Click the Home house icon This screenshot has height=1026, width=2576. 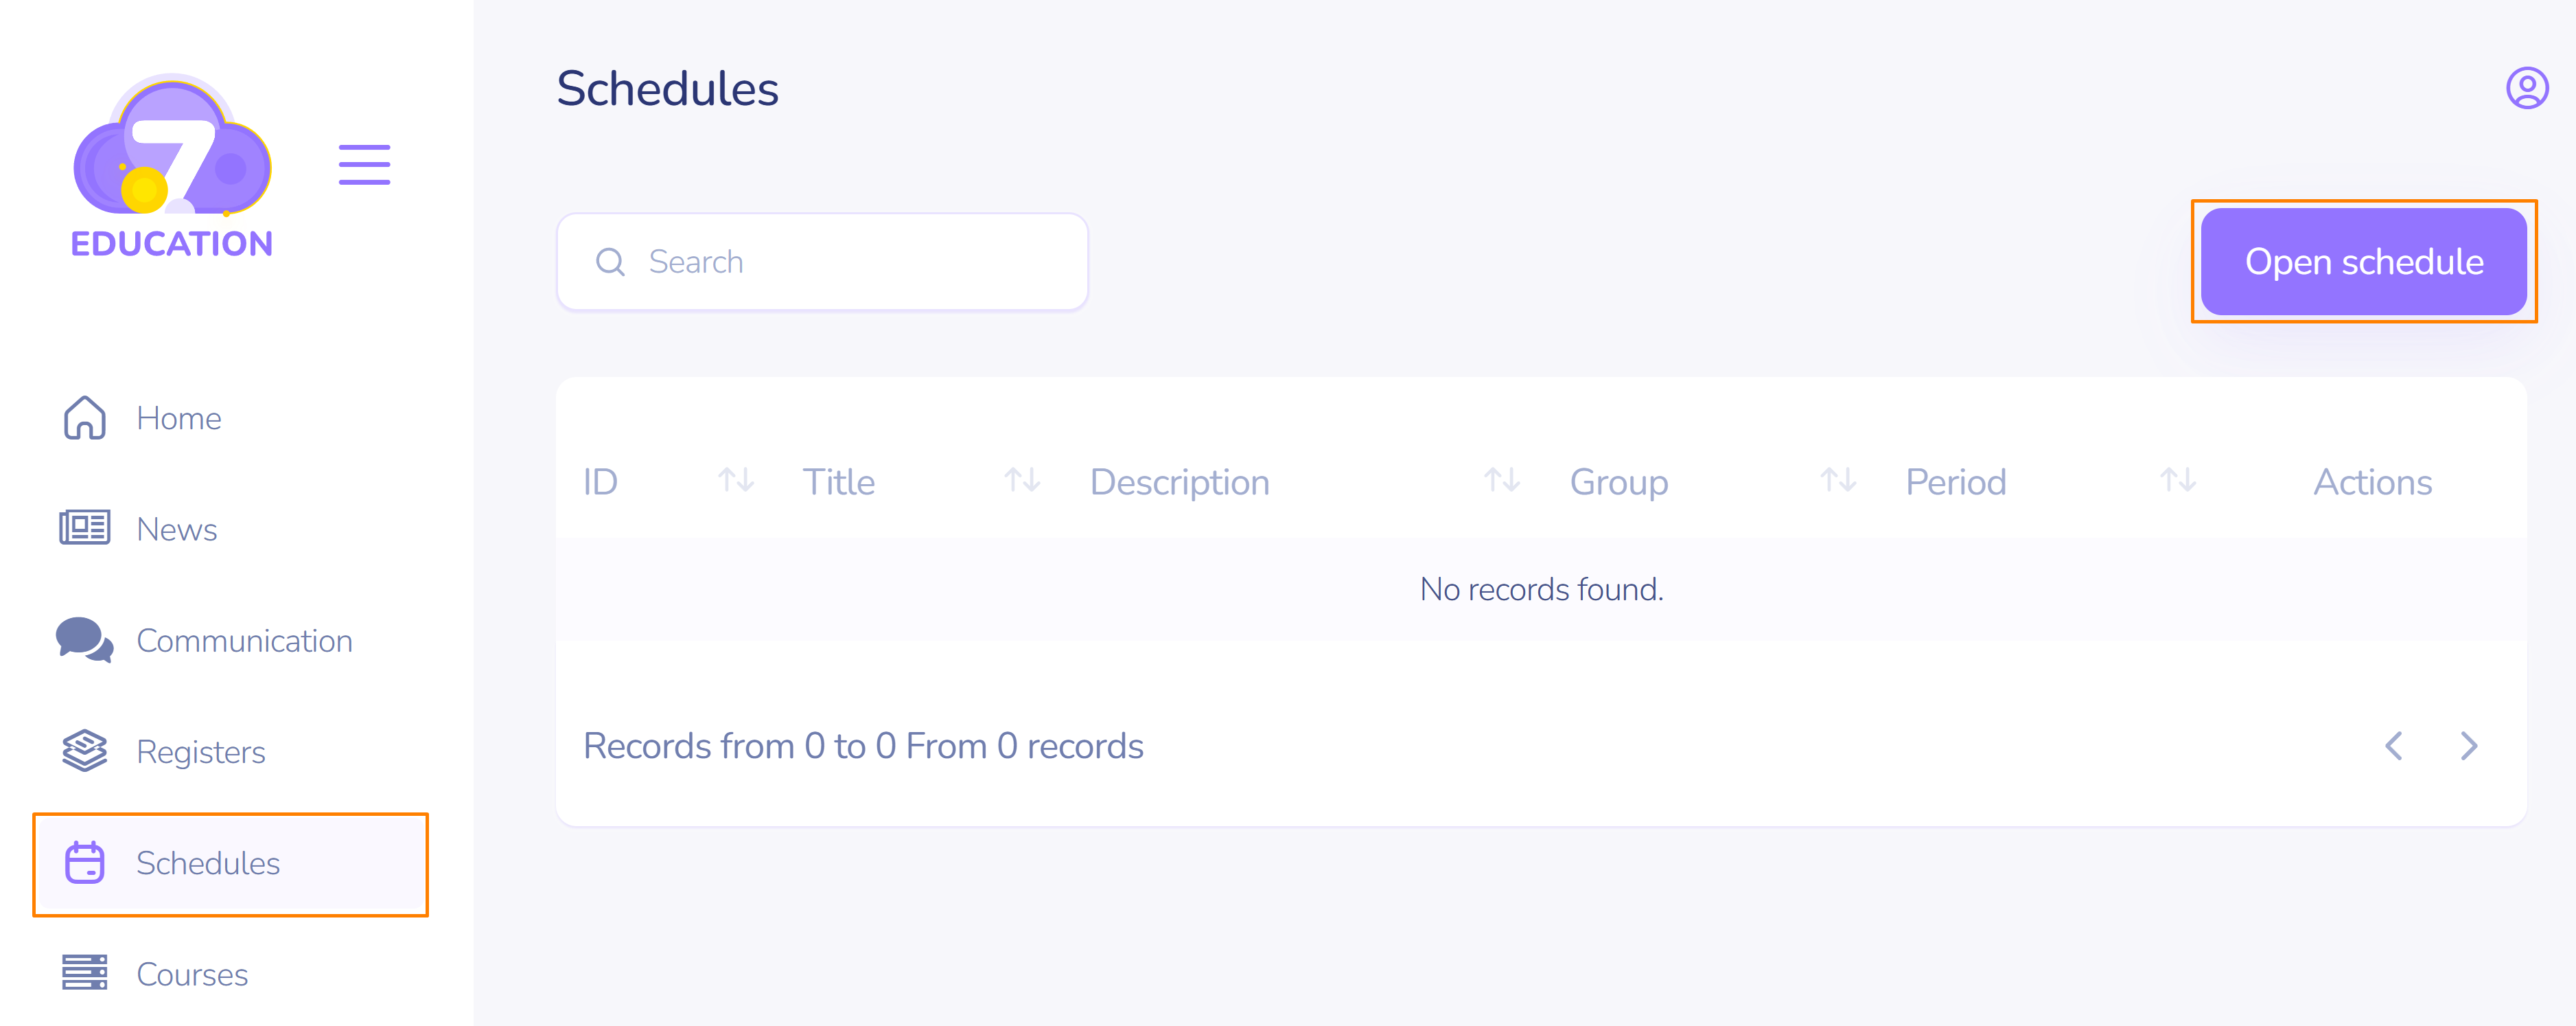pyautogui.click(x=85, y=418)
